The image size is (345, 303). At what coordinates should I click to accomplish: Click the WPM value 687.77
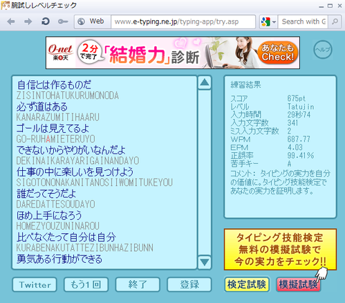(299, 139)
